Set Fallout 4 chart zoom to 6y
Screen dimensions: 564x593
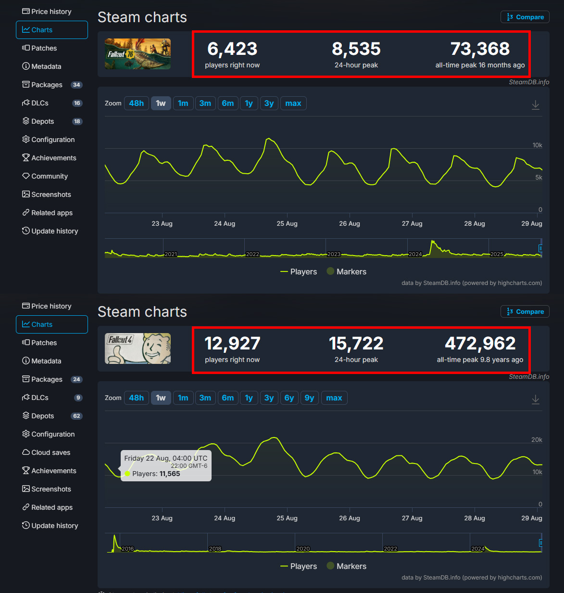click(x=289, y=398)
